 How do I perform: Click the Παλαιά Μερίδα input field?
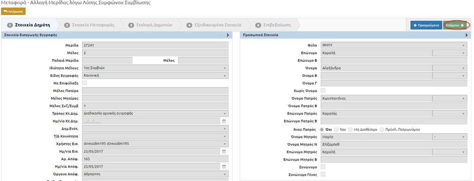(x=107, y=60)
